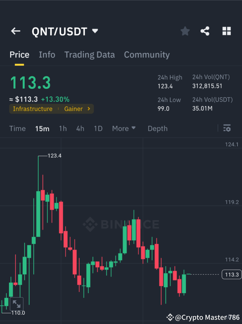Switch to the 1h timeframe
Viewport: 242px width, 324px height.
point(63,128)
